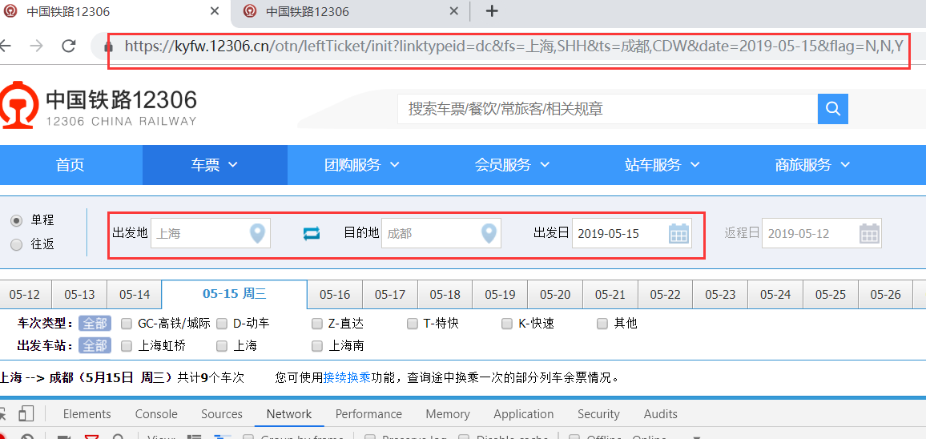Open DevTools Audits tab

click(660, 414)
